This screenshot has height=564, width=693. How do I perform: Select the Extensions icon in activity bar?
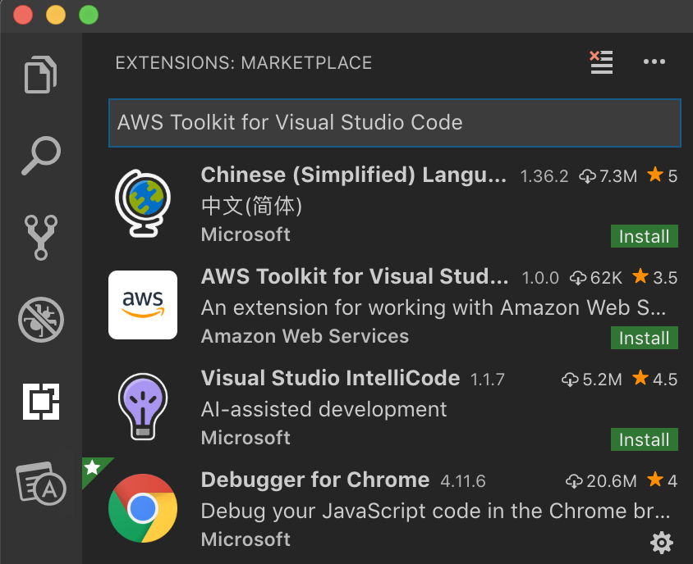tap(40, 402)
